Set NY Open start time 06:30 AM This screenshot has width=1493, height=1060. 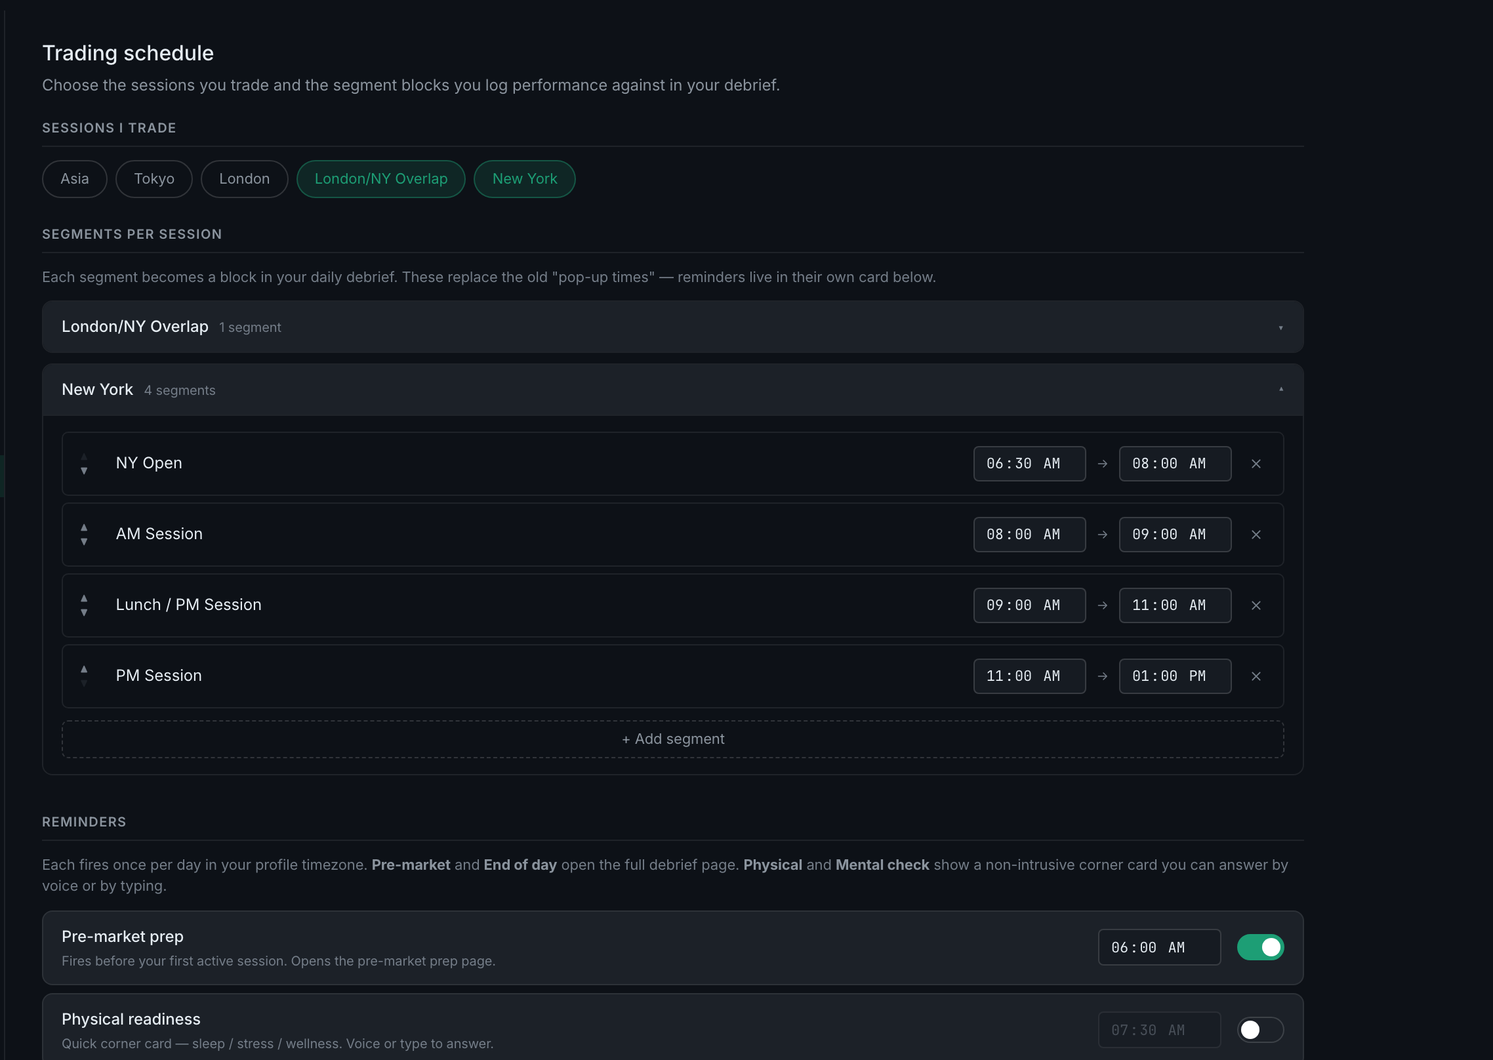pyautogui.click(x=1029, y=464)
